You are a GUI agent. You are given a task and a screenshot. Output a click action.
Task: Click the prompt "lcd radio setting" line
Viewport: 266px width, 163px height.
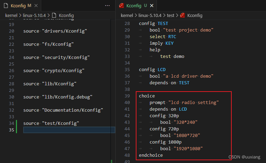click(x=184, y=103)
